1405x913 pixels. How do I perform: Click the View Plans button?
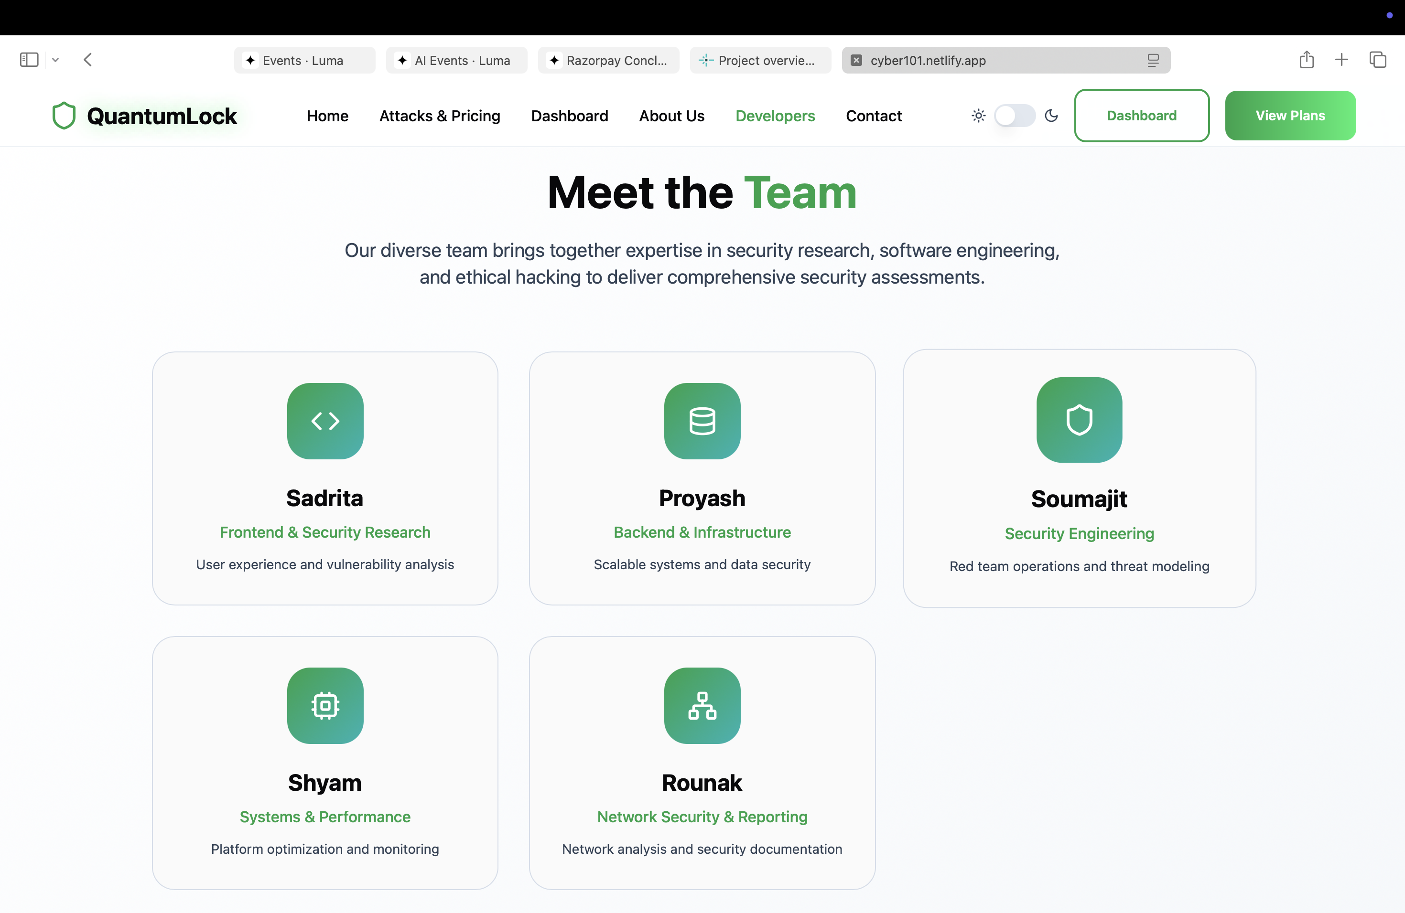(x=1290, y=116)
